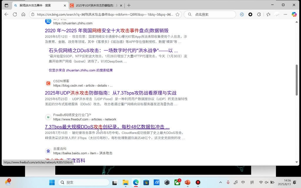Open the www.freebuf.com breadcrumb URL
301x188 pixels.
85,119
